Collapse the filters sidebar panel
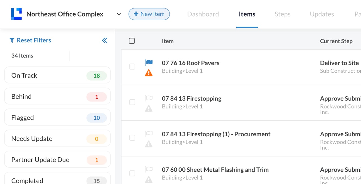 [105, 40]
